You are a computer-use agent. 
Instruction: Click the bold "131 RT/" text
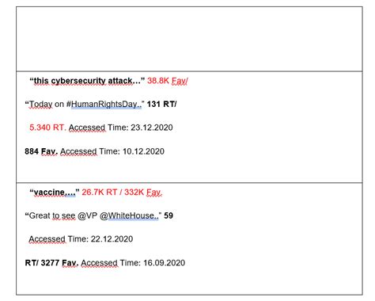(161, 104)
